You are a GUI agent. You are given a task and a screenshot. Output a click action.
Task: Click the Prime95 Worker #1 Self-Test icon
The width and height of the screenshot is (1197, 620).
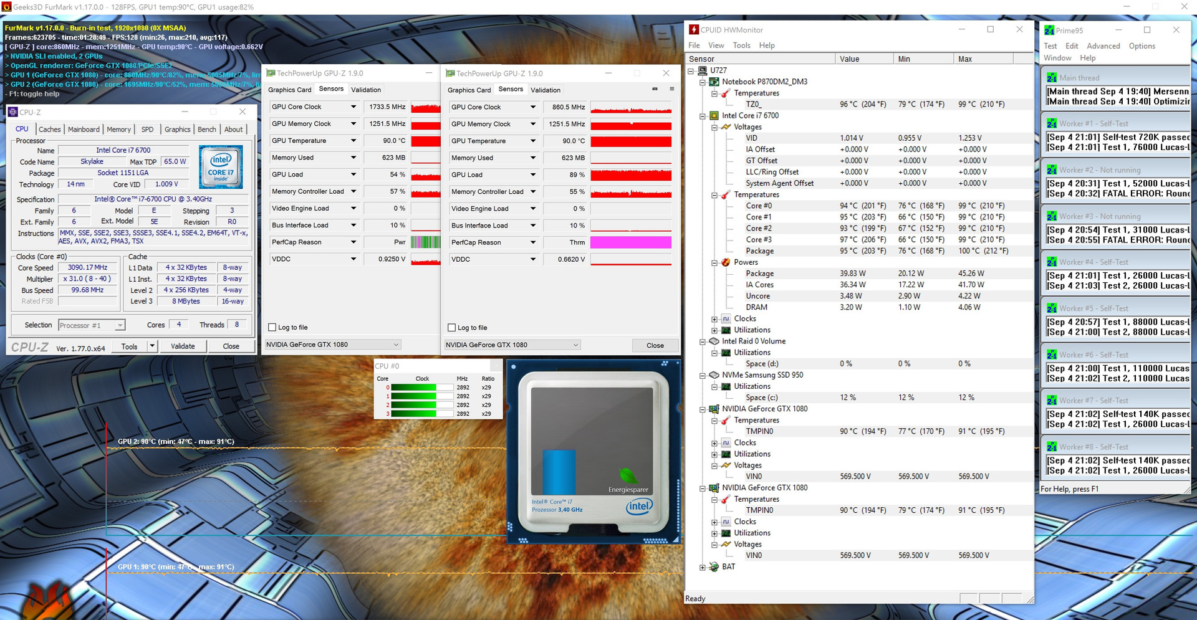tap(1052, 123)
